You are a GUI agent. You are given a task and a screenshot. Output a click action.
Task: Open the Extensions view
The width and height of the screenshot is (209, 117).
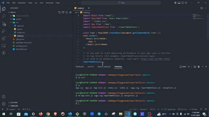(x=4, y=38)
